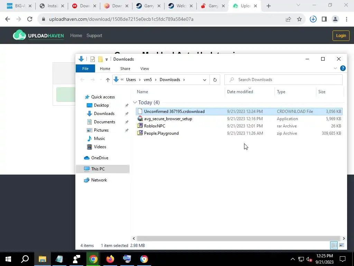The width and height of the screenshot is (354, 266).
Task: Open Chrome profile avatar
Action: coord(335,19)
